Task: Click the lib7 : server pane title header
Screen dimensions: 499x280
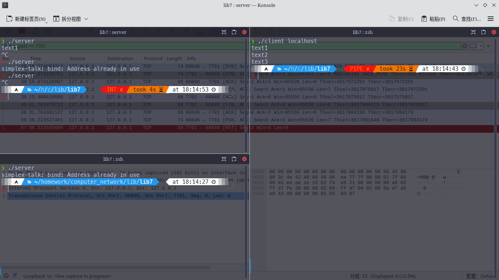Action: point(113,32)
